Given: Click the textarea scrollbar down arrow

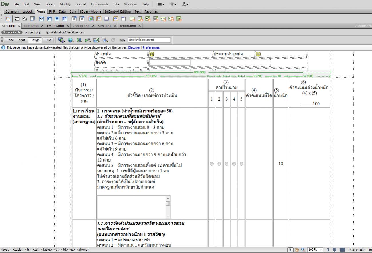Looking at the screenshot, I should pyautogui.click(x=168, y=216).
